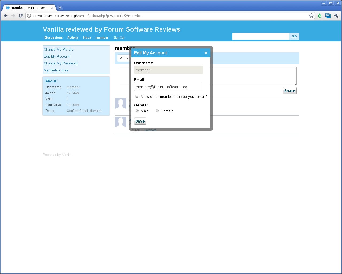The height and width of the screenshot is (274, 342).
Task: Click the first user avatar thumbnail
Action: click(121, 104)
